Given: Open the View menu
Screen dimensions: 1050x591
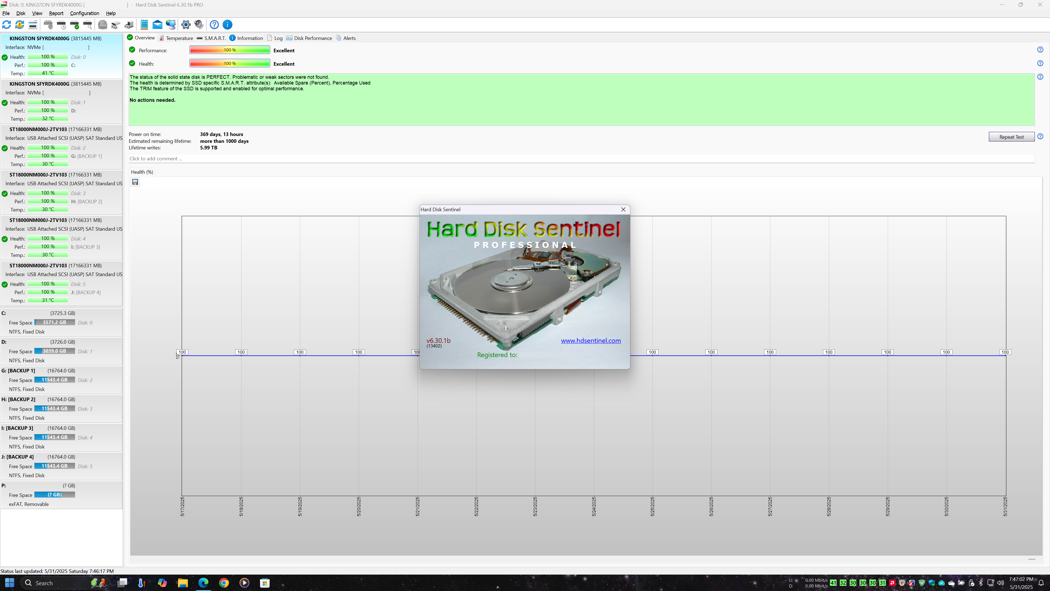Looking at the screenshot, I should [37, 13].
